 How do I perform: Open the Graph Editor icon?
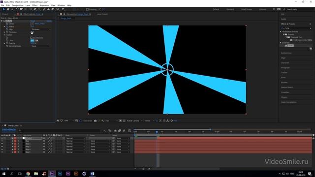point(129,131)
